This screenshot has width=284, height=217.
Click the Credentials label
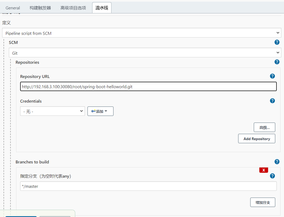(x=31, y=101)
